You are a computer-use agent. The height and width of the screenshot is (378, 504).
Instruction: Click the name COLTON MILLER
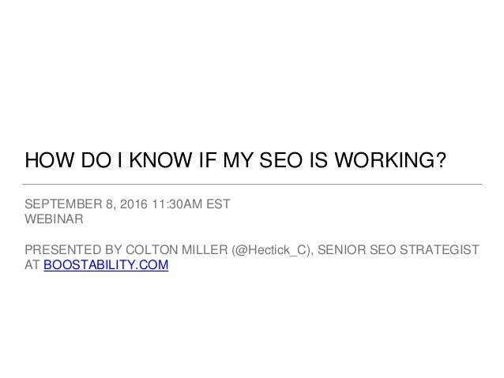pyautogui.click(x=176, y=250)
